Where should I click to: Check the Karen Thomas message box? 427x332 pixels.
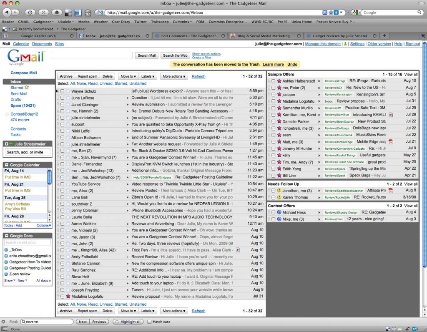coord(273,197)
